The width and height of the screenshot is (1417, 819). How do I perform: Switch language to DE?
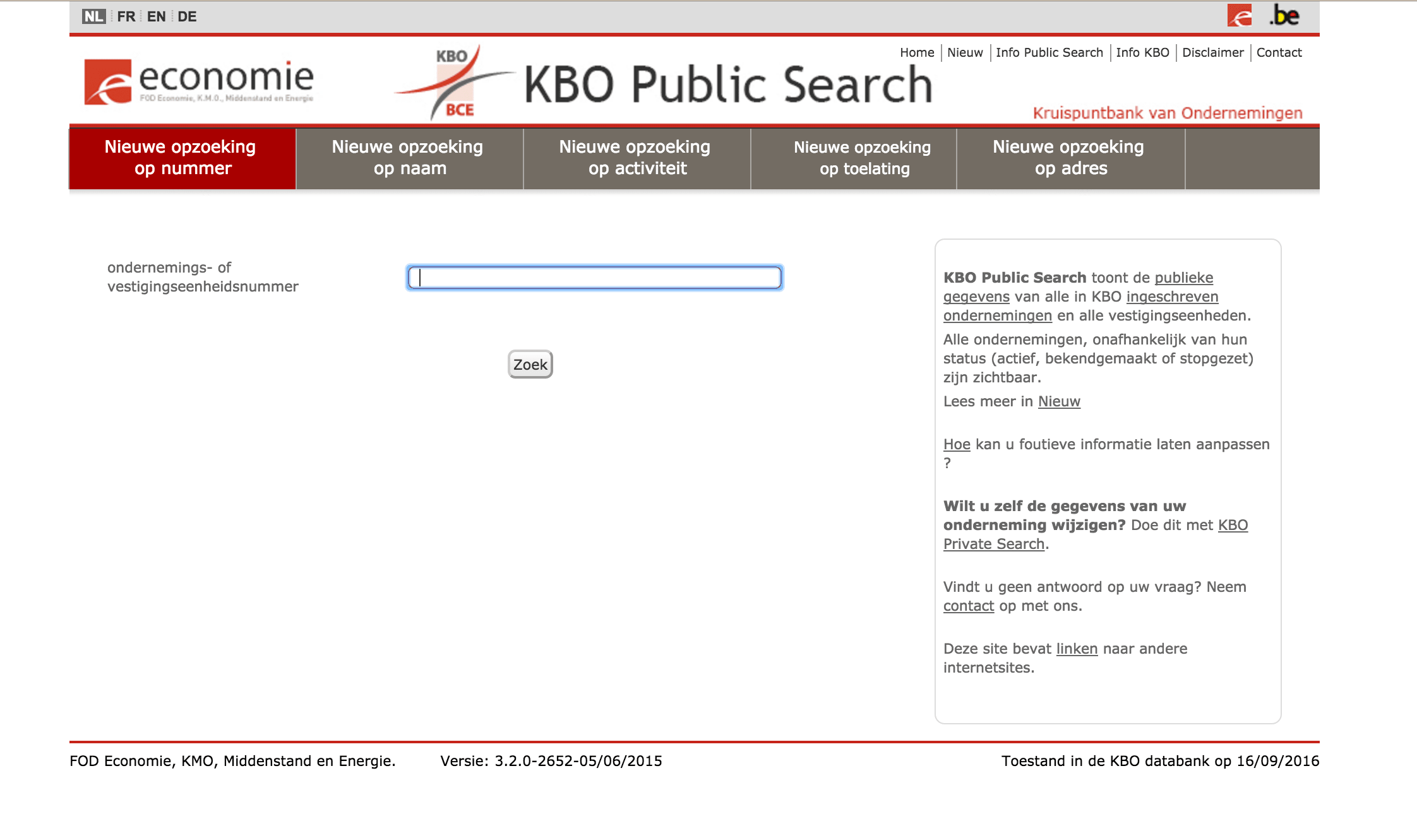187,16
